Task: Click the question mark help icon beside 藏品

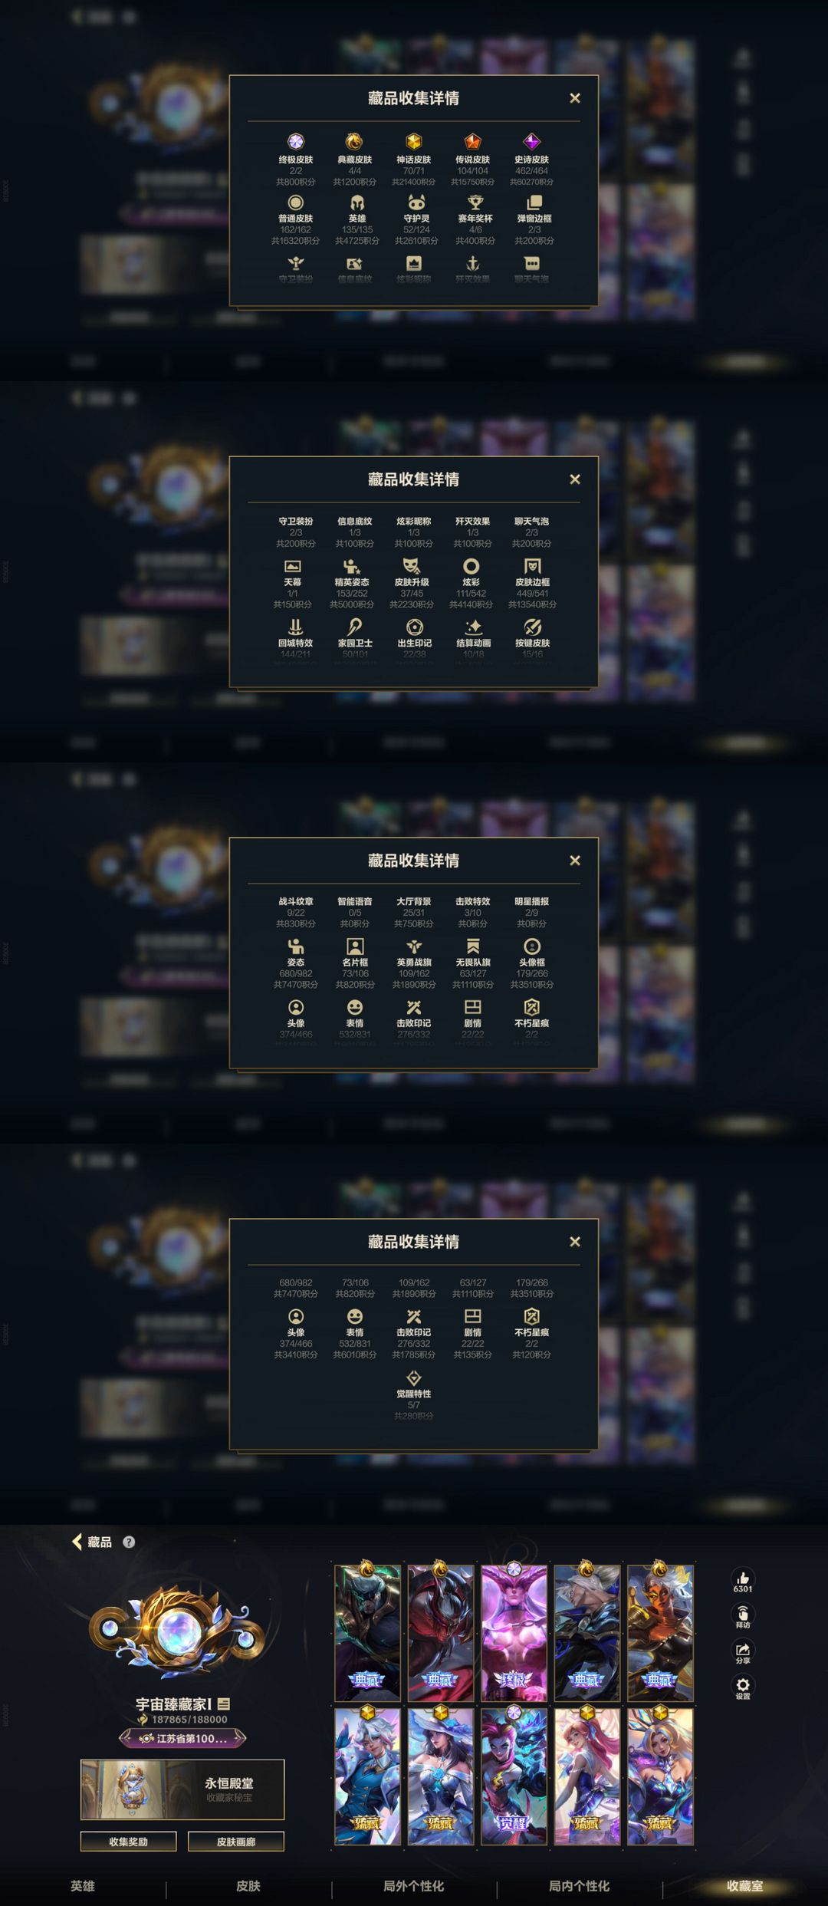Action: 129,1542
